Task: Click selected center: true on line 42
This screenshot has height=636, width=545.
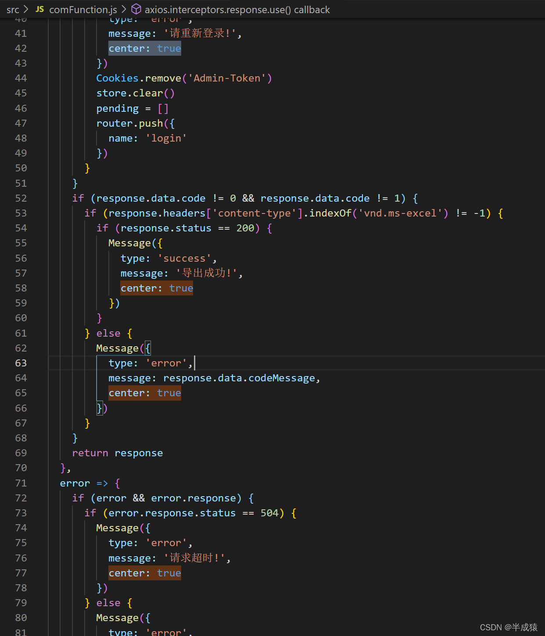Action: pos(145,48)
